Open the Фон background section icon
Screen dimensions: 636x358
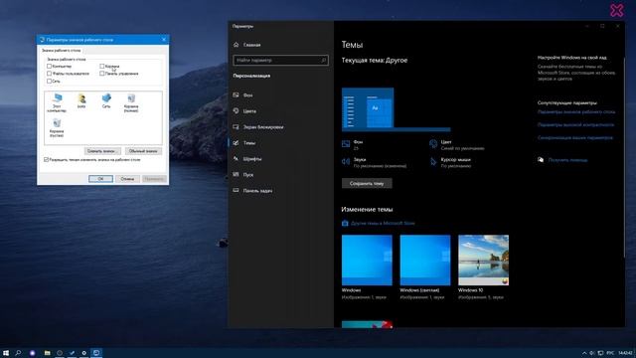point(237,95)
